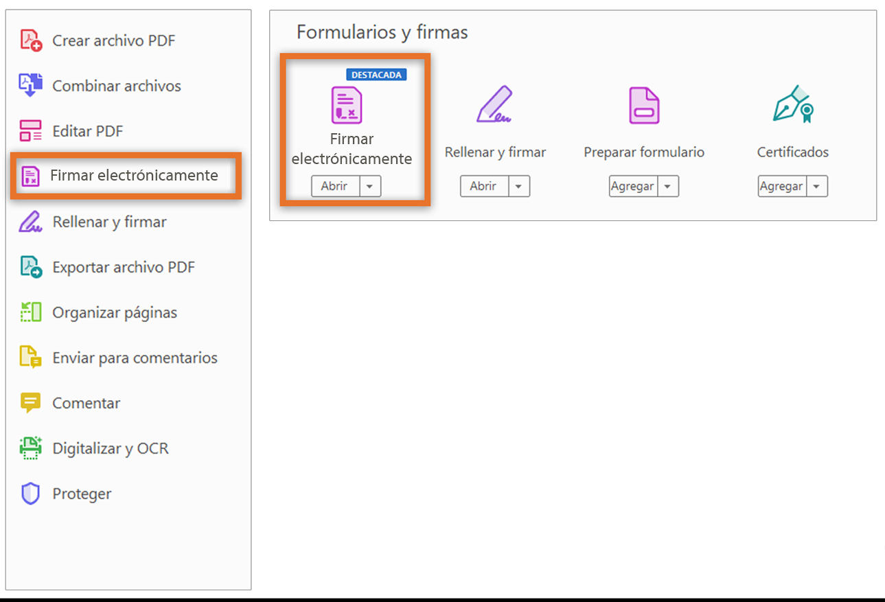Select the Editar PDF icon
The image size is (885, 602).
[31, 130]
